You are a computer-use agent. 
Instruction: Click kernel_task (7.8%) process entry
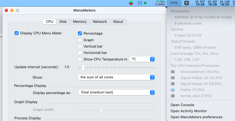click(196, 96)
